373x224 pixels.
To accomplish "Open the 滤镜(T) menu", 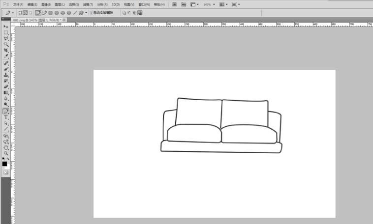I will (88, 4).
